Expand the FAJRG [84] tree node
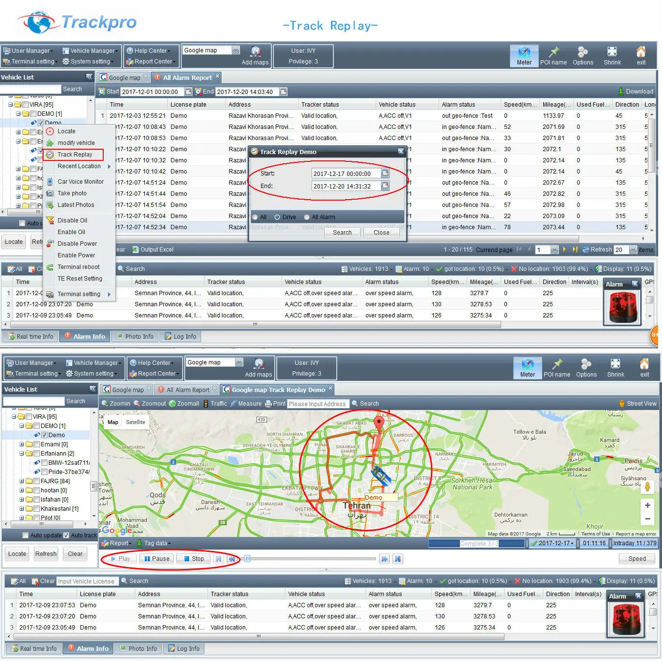This screenshot has width=662, height=662. [x=21, y=481]
